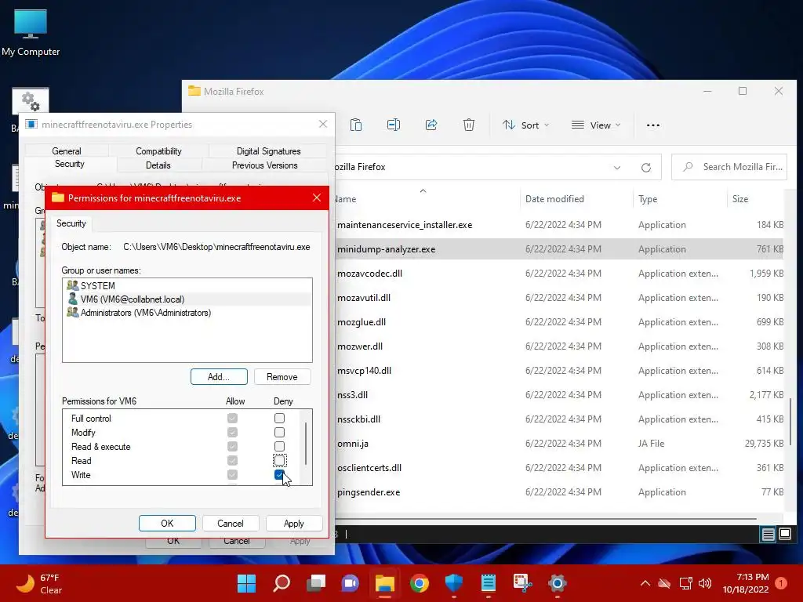Screen dimensions: 803x602
Task: Show hidden system tray icons
Action: (645, 583)
